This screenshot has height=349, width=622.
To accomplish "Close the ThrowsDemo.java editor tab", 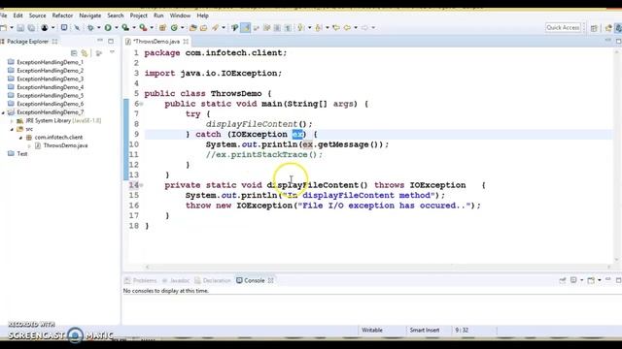I will 186,41.
